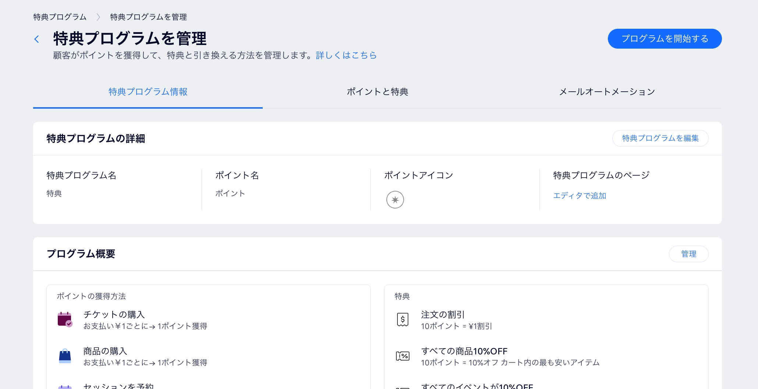Click the back arrow beside the page title
The width and height of the screenshot is (758, 389).
(x=36, y=39)
